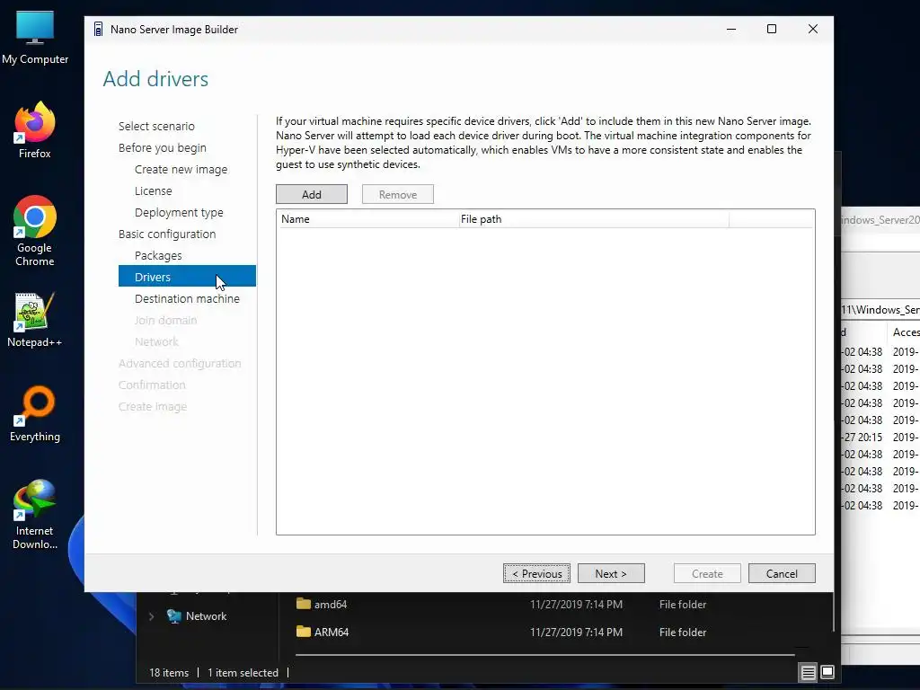Screen dimensions: 920x690
Task: Go to Before you begin step
Action: [x=162, y=148]
